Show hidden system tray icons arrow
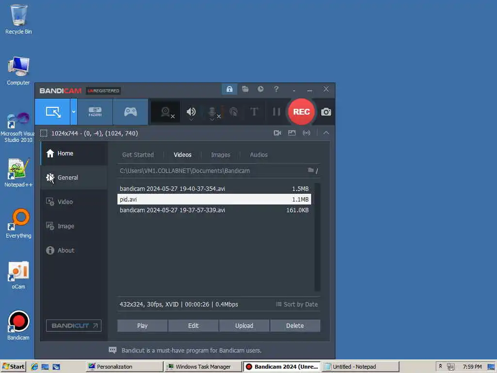Image resolution: width=497 pixels, height=373 pixels. tap(440, 366)
